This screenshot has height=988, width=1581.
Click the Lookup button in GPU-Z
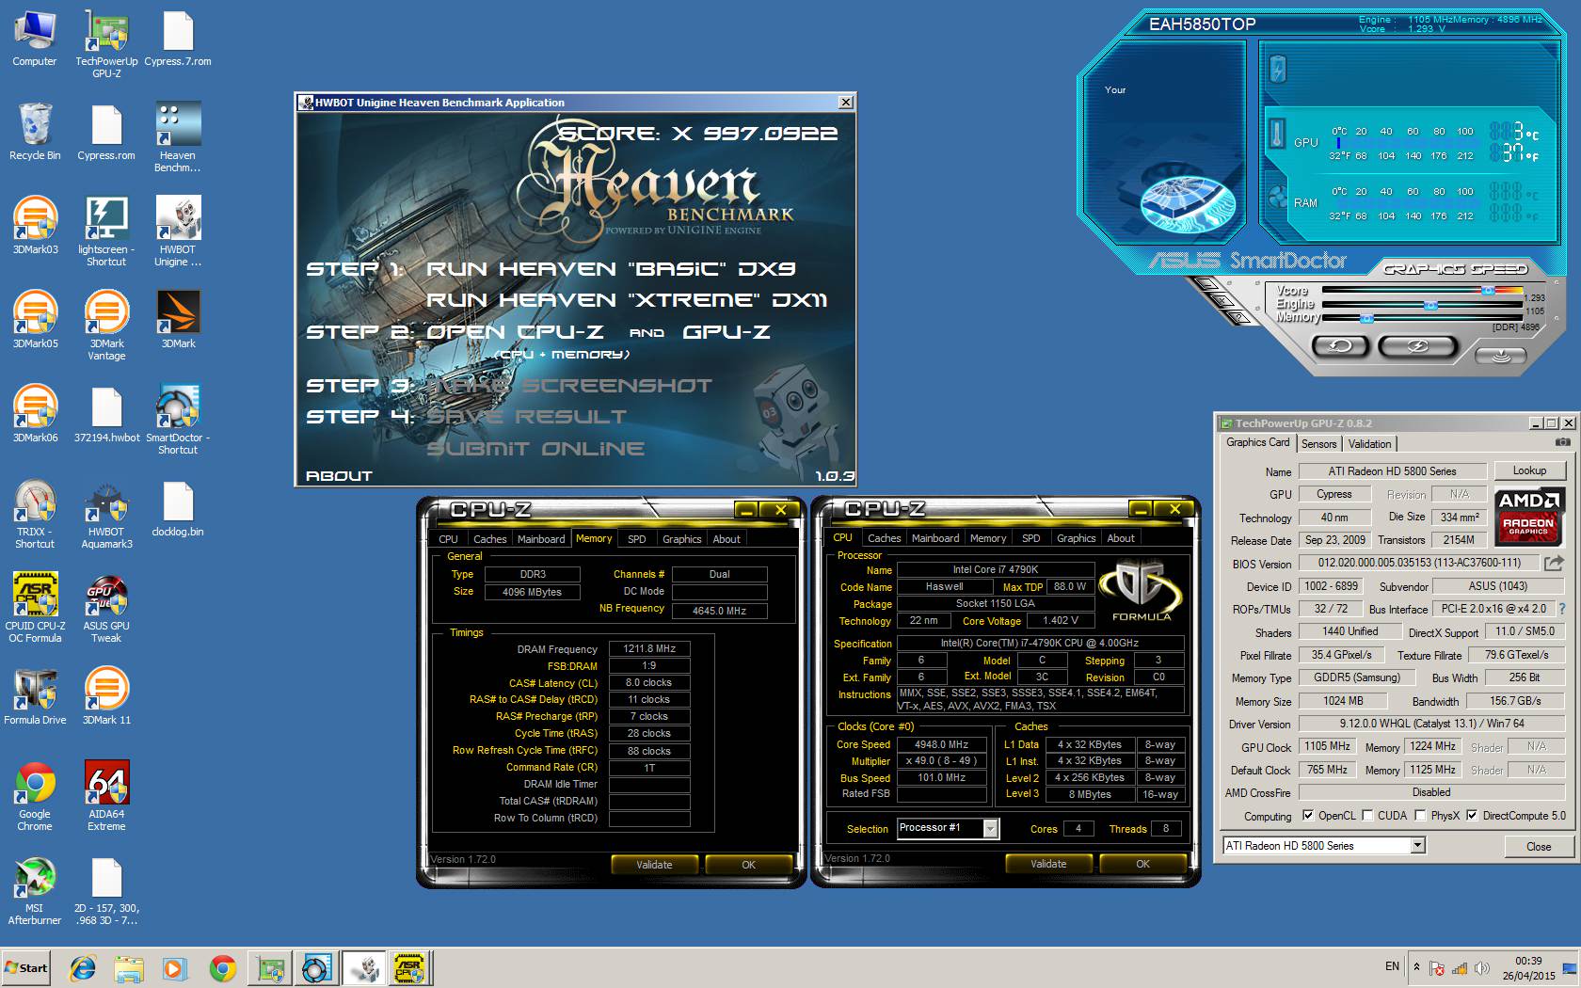1529,470
